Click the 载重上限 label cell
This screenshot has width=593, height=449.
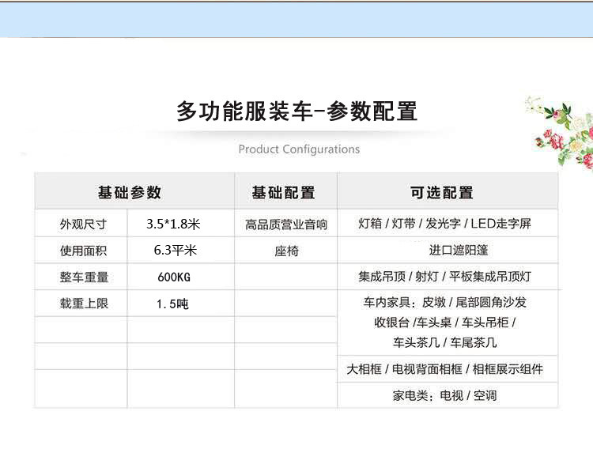point(81,304)
